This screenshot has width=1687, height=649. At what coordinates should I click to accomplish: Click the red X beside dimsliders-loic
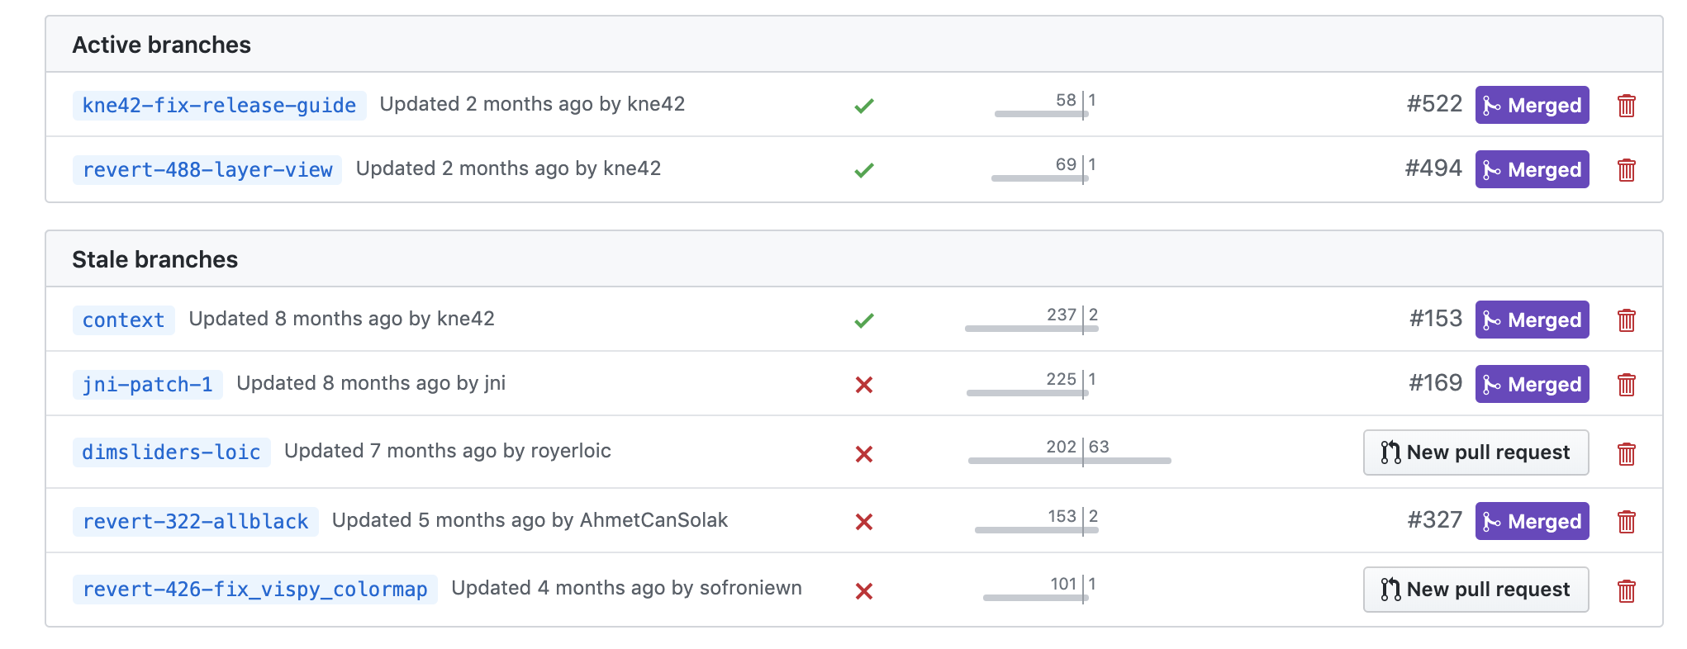[x=863, y=453]
